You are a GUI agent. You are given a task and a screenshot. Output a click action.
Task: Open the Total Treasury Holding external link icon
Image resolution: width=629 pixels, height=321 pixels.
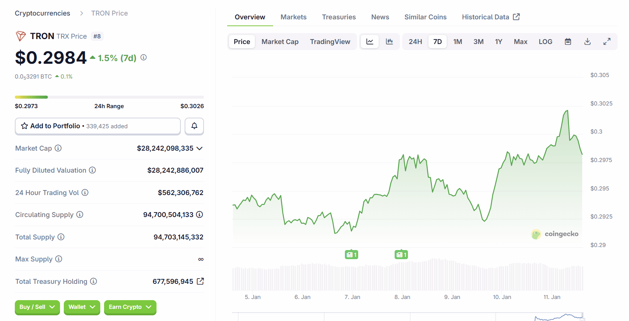coord(200,281)
